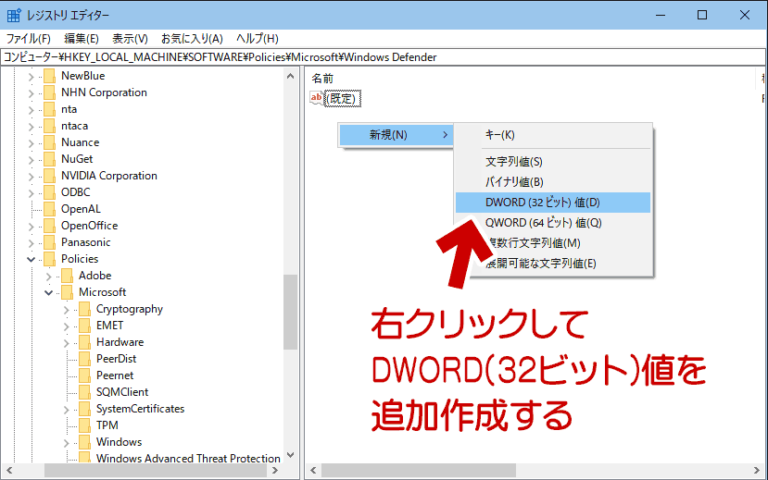Viewport: 768px width, 480px height.
Task: Select the Hardware folder icon
Action: (84, 342)
